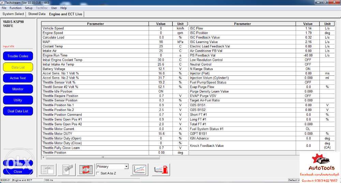Select the EVAP Purge VSV row

262,96
